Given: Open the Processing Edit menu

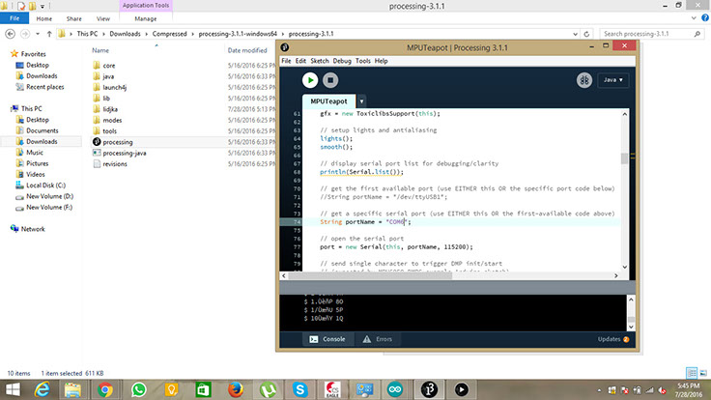Looking at the screenshot, I should pyautogui.click(x=300, y=61).
